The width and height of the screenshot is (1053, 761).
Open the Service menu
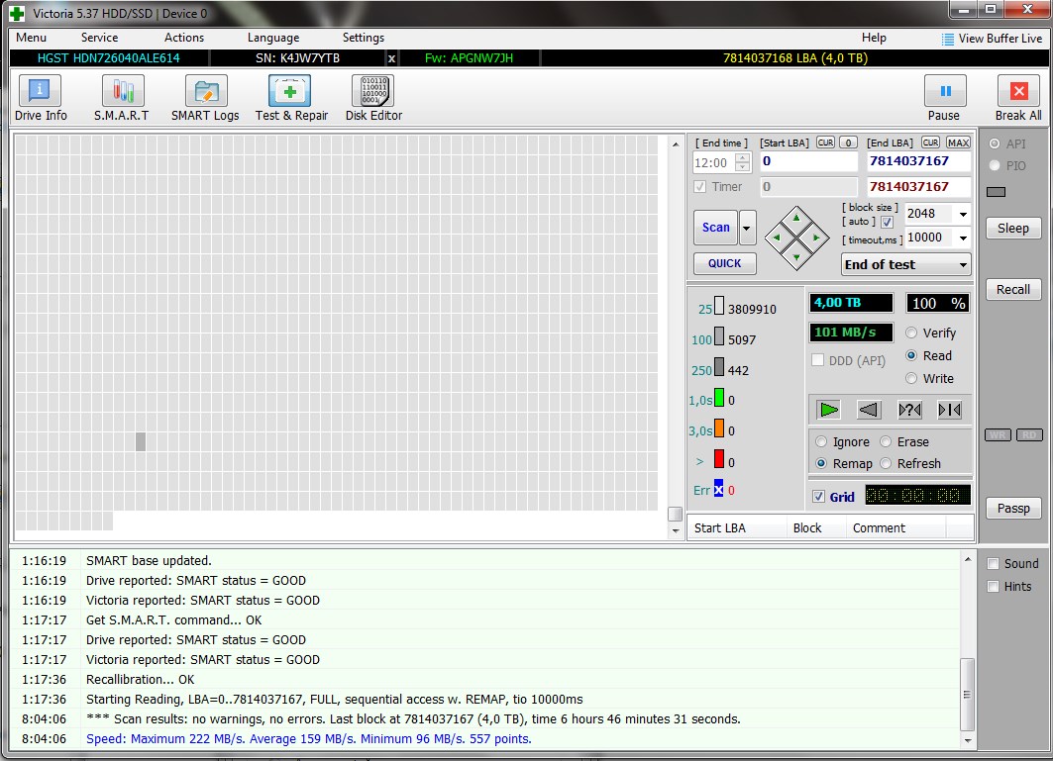99,38
